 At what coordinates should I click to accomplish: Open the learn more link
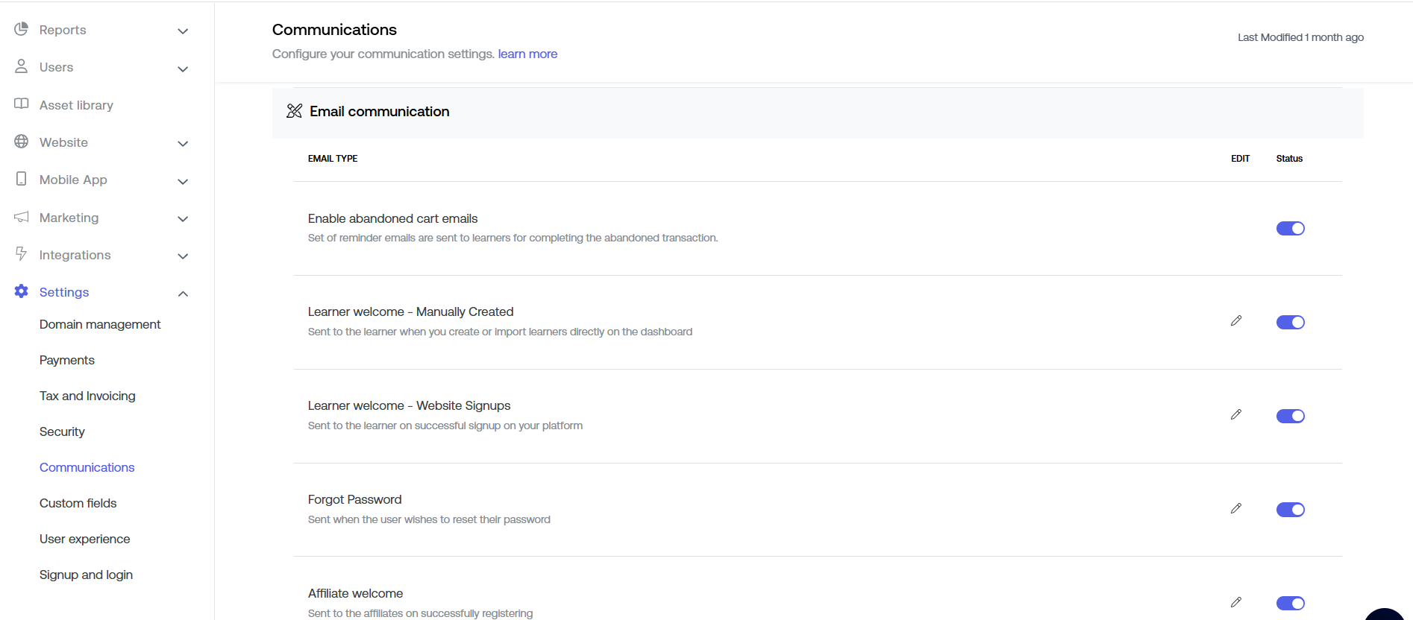(527, 54)
